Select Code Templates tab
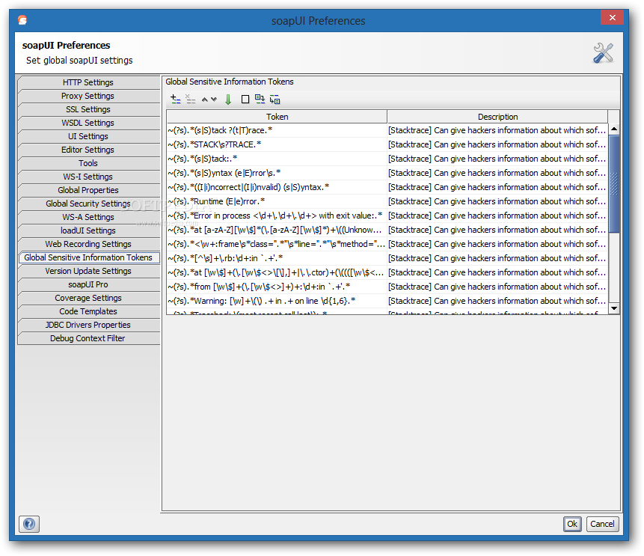 coord(88,311)
